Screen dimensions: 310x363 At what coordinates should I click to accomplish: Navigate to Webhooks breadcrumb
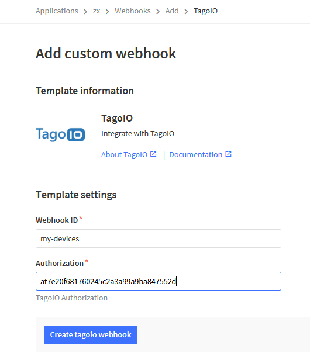133,11
